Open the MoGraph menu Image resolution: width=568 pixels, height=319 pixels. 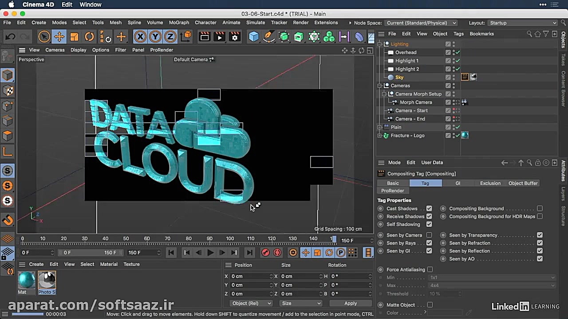tap(179, 23)
